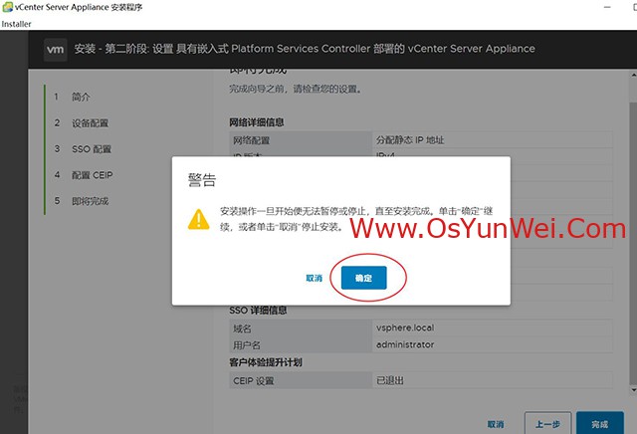Screen dimensions: 637x434
Task: Click the SSO 详细信息 heading
Action: [258, 311]
